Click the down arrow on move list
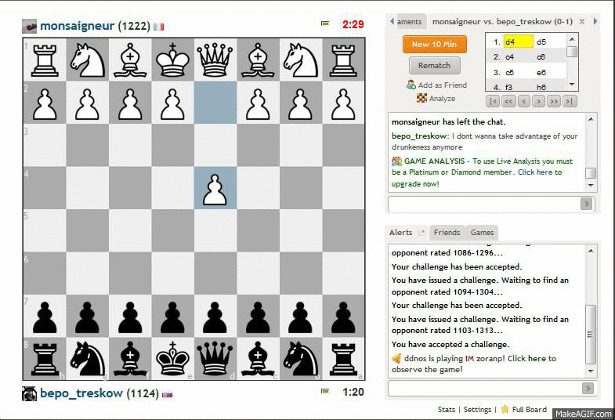Viewport: 615px width, 420px height. (x=572, y=85)
